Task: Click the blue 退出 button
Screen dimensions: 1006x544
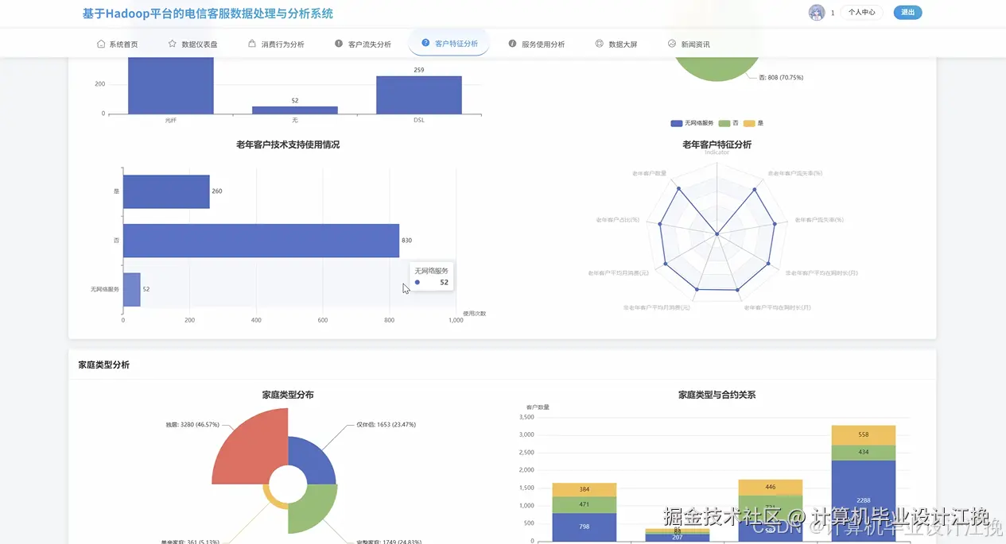Action: (907, 13)
